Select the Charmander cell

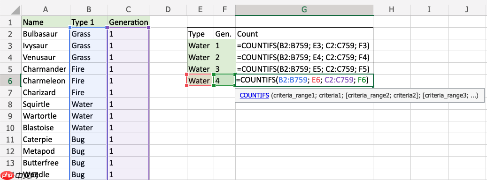[x=46, y=69]
